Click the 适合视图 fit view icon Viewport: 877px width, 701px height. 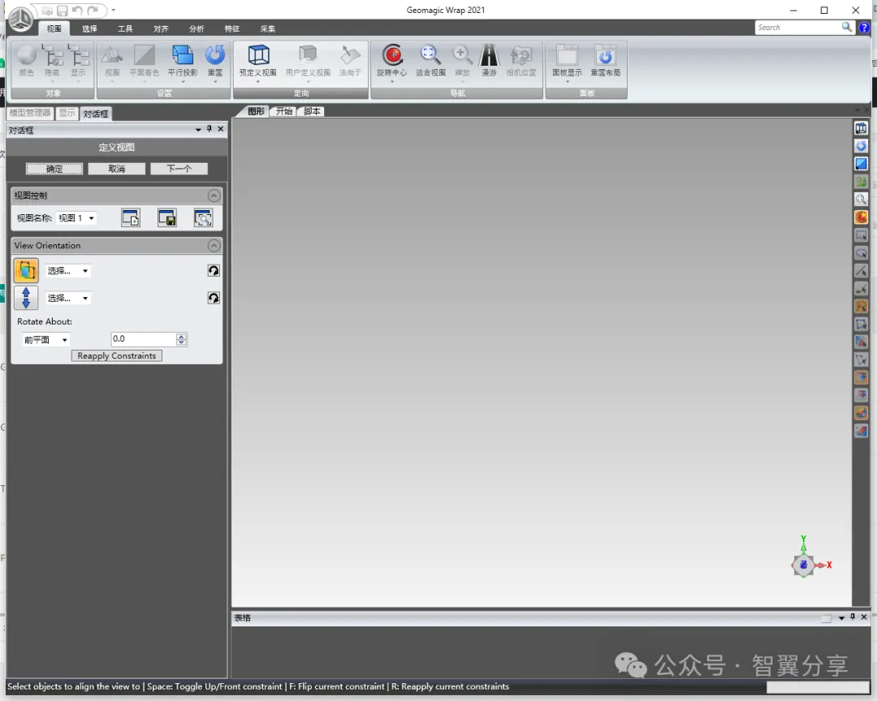pyautogui.click(x=430, y=55)
